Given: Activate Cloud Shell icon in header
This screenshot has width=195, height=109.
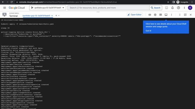Looking at the screenshot, I should coord(167,8).
